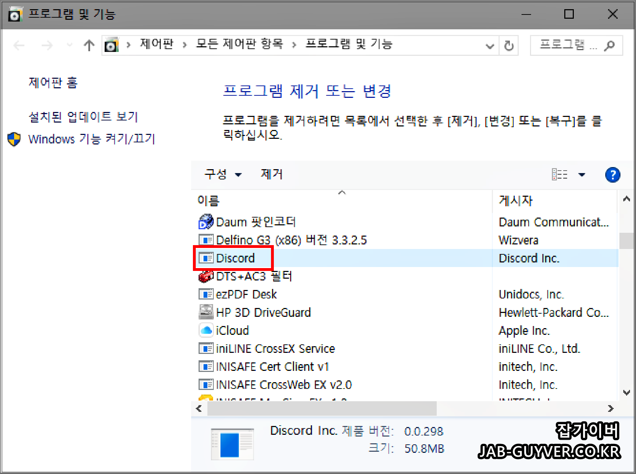
Task: Select iniLINE CrossEX Service entry
Action: 276,349
